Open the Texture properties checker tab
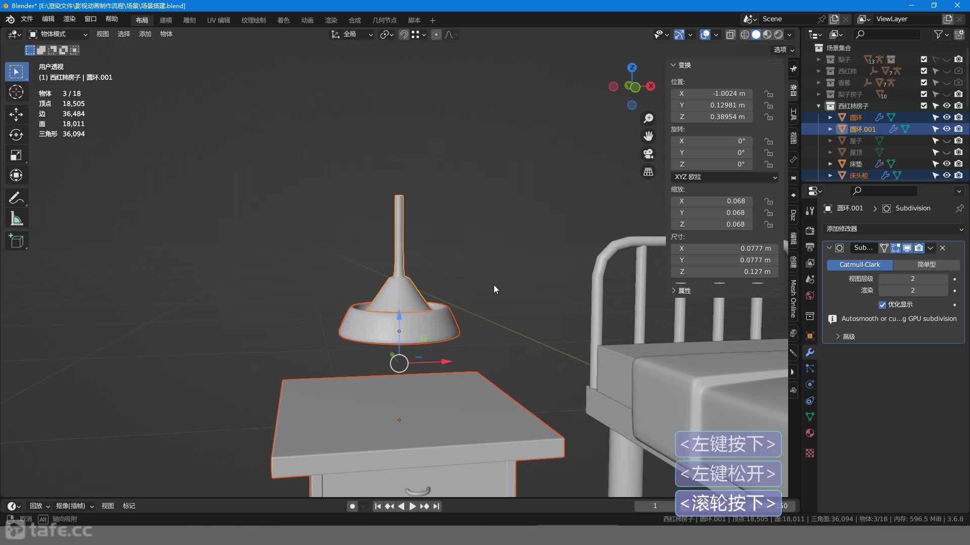Screen dimensions: 970x545 coord(810,453)
